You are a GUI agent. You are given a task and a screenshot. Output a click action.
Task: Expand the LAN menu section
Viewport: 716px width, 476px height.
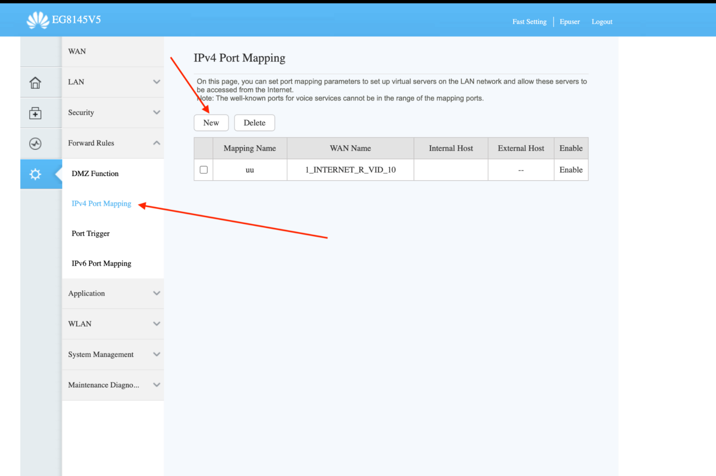[112, 82]
